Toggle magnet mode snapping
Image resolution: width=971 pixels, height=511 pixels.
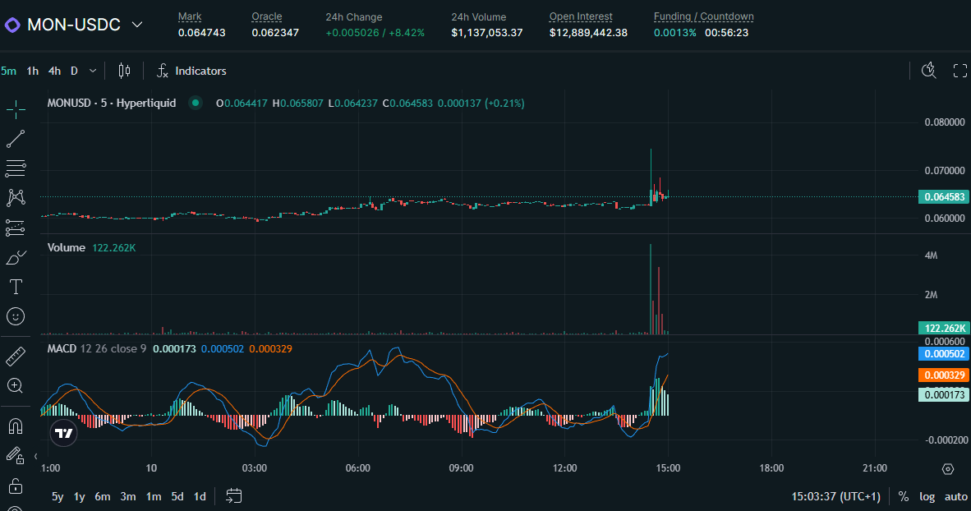[16, 426]
